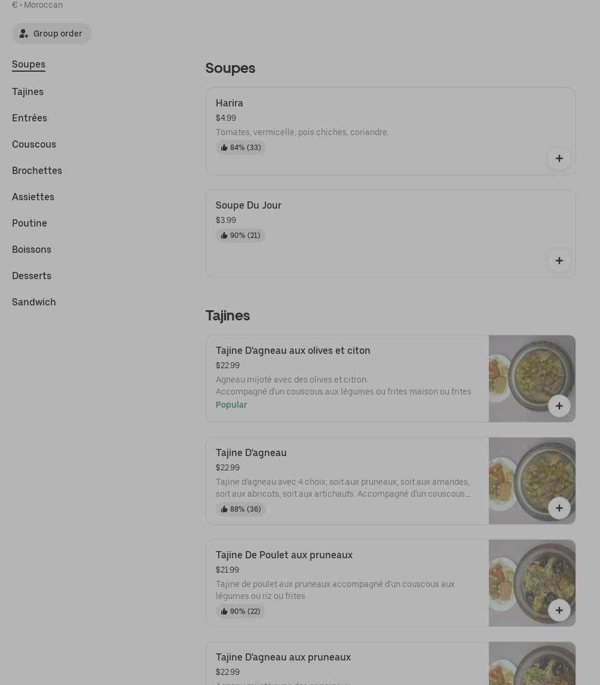Click Harira thumbs-up rating badge
600x685 pixels.
pos(241,148)
